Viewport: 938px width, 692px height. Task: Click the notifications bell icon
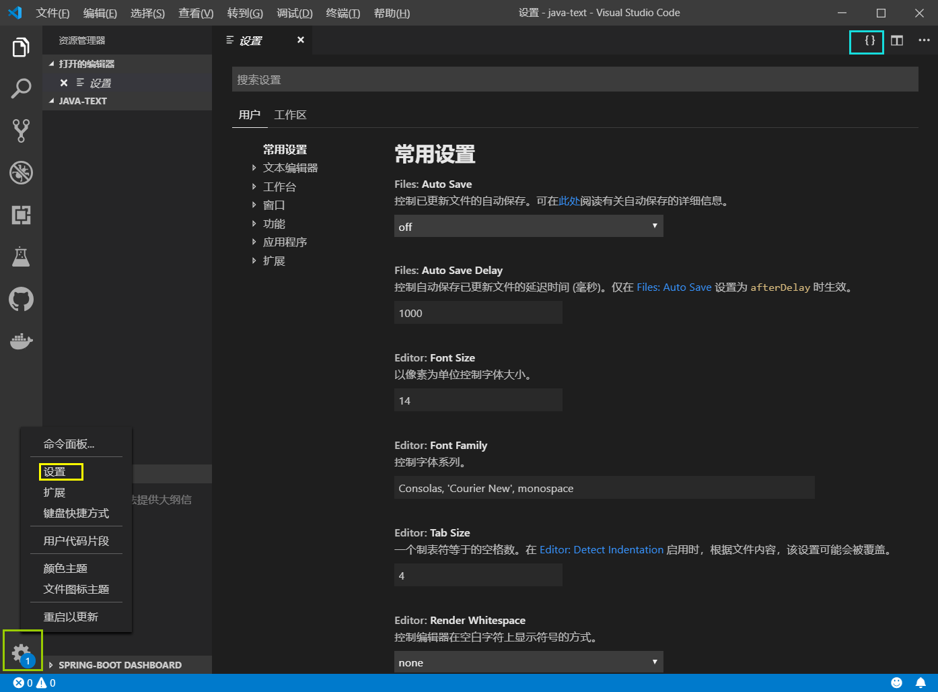(x=921, y=683)
